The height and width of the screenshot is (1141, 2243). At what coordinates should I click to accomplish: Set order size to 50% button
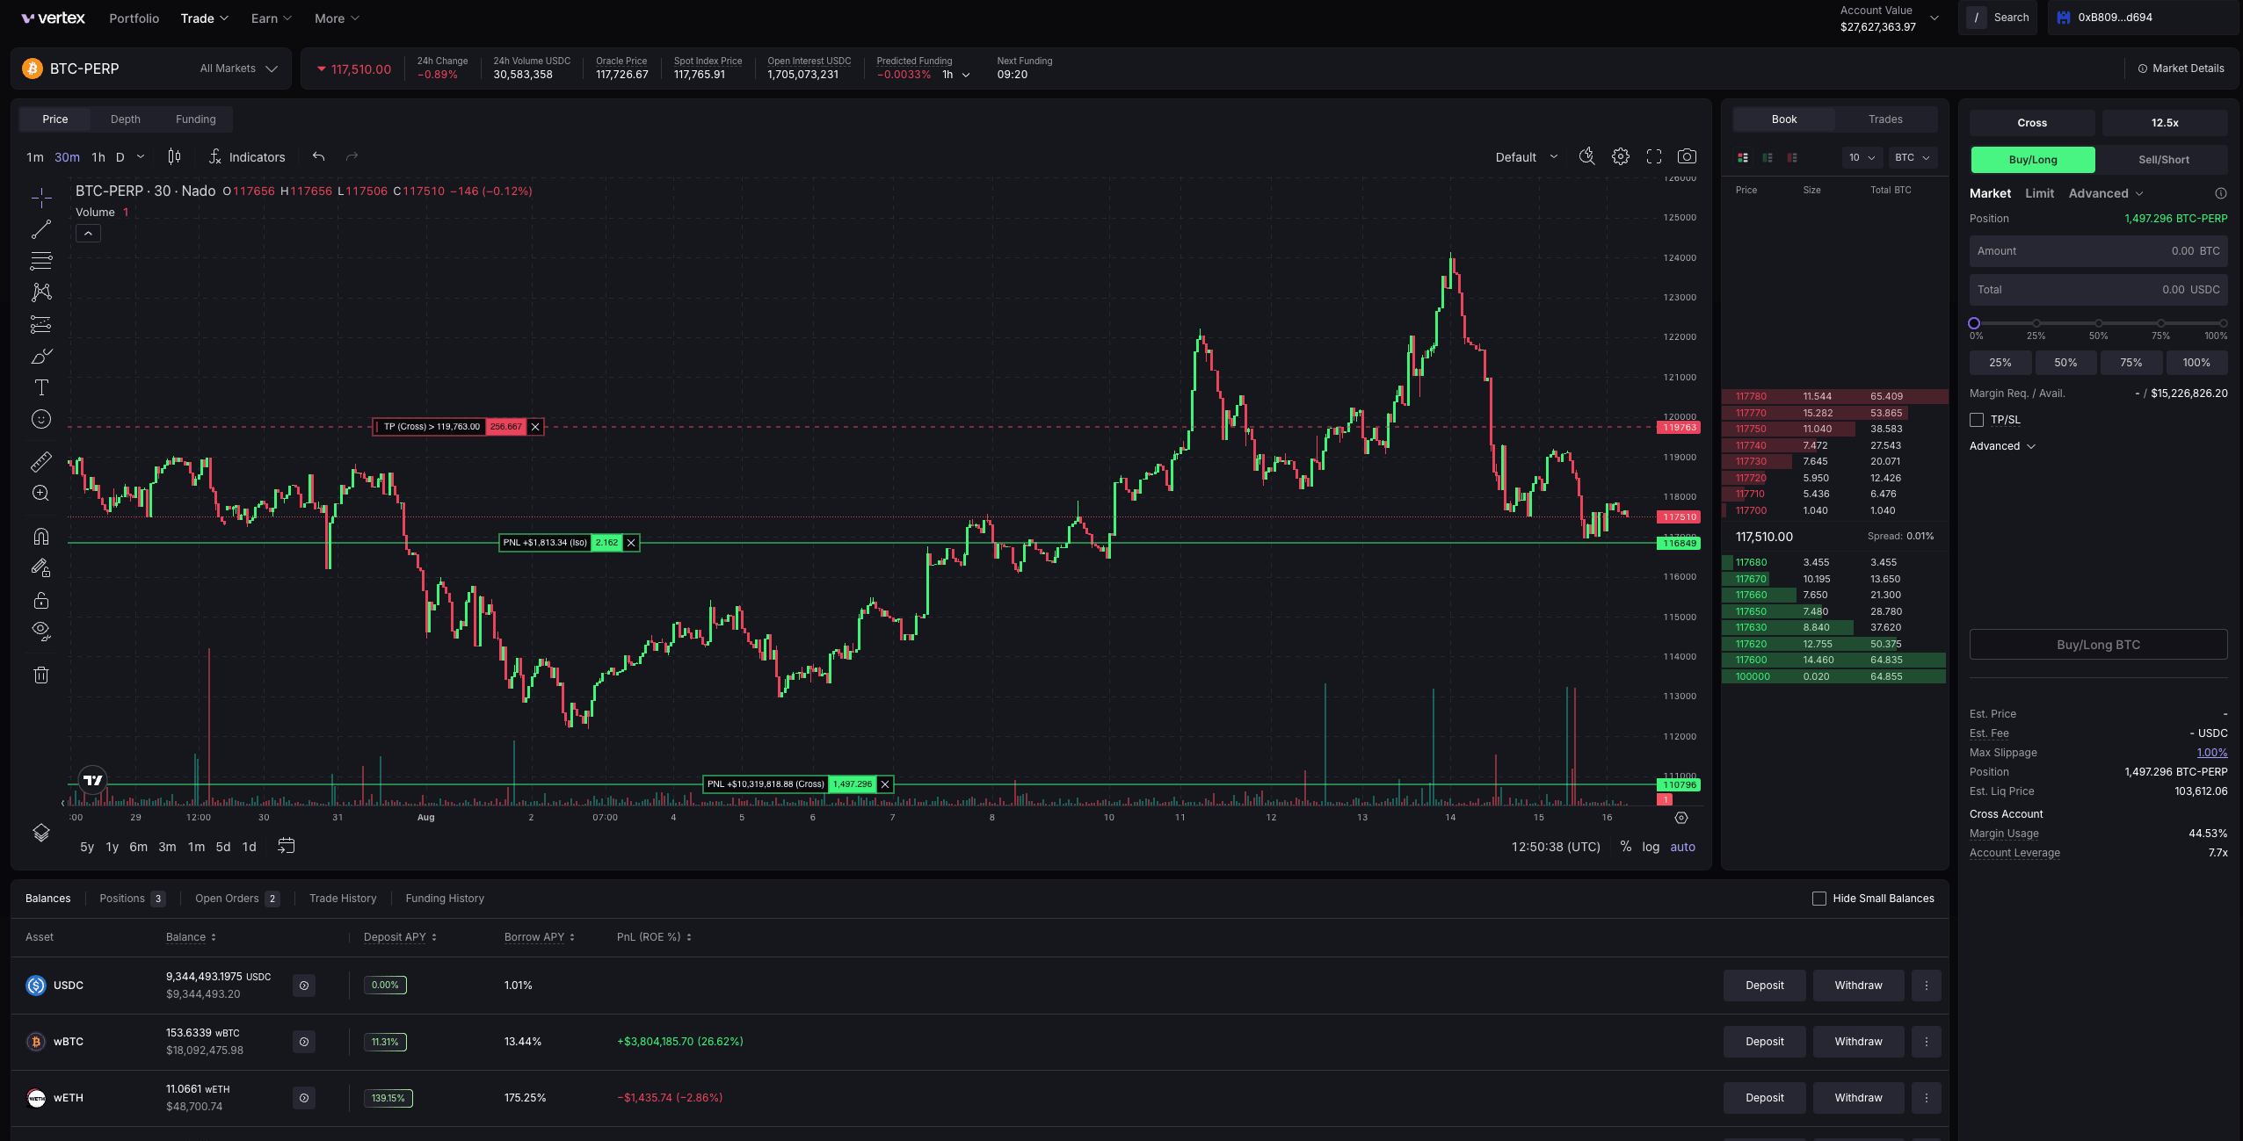pos(2065,363)
